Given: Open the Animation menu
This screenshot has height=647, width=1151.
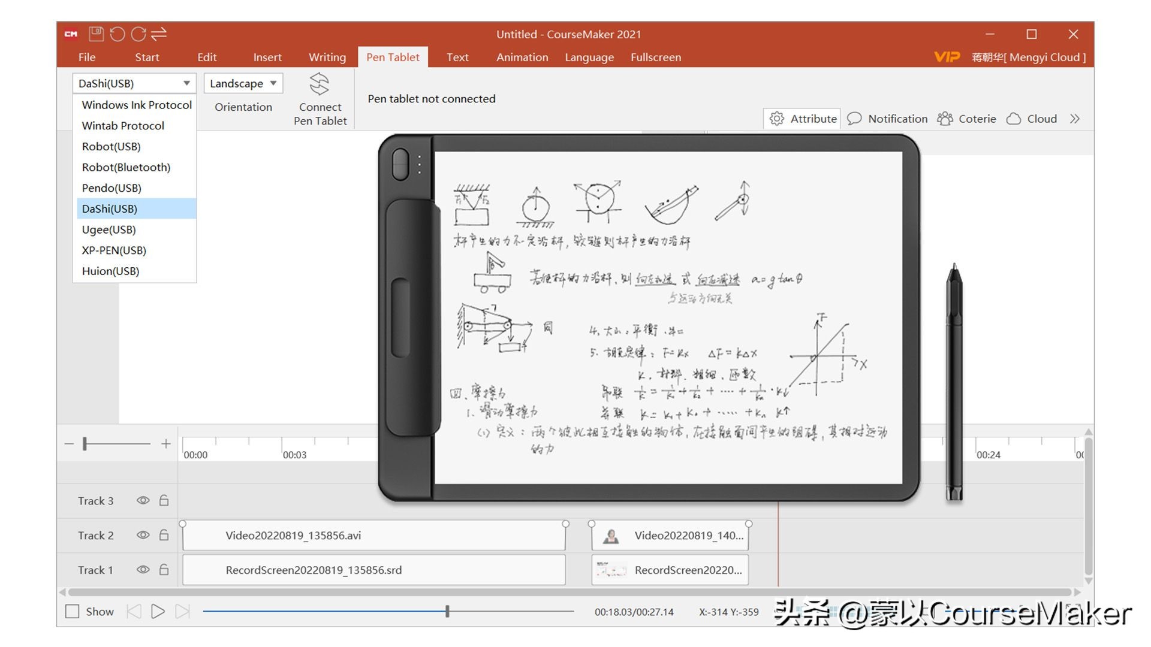Looking at the screenshot, I should point(522,57).
